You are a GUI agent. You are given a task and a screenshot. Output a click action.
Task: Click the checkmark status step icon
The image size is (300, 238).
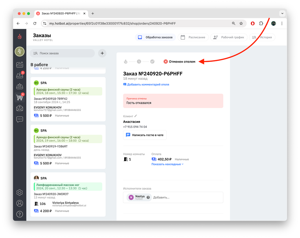pos(152,62)
